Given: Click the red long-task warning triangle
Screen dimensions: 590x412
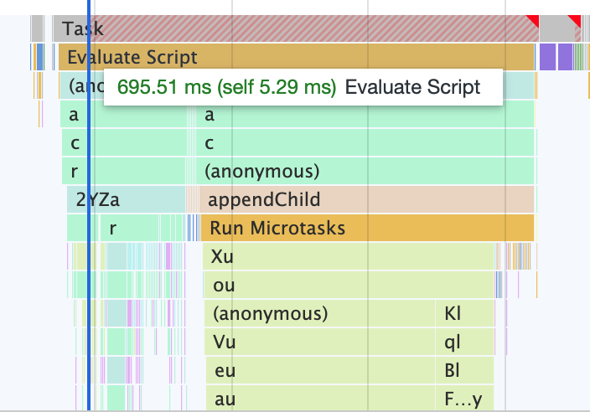Looking at the screenshot, I should (x=531, y=19).
